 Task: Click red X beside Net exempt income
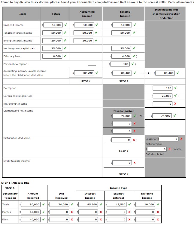coord(175,103)
